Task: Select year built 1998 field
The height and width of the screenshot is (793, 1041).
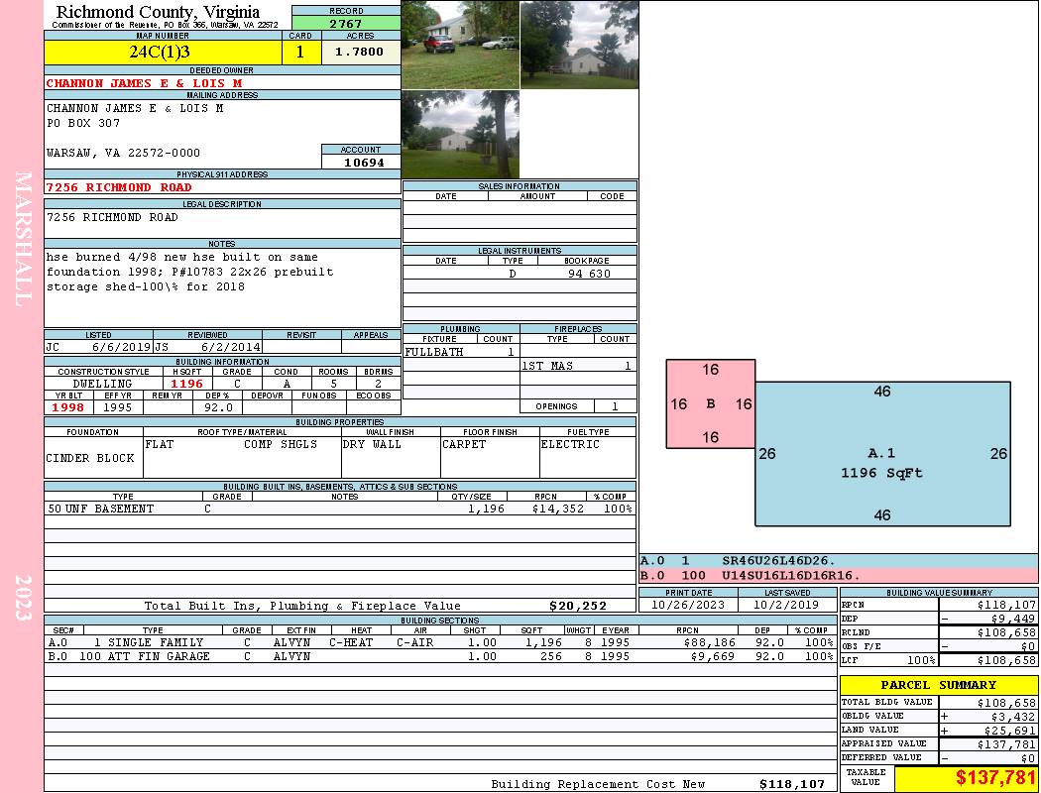Action: pos(68,407)
